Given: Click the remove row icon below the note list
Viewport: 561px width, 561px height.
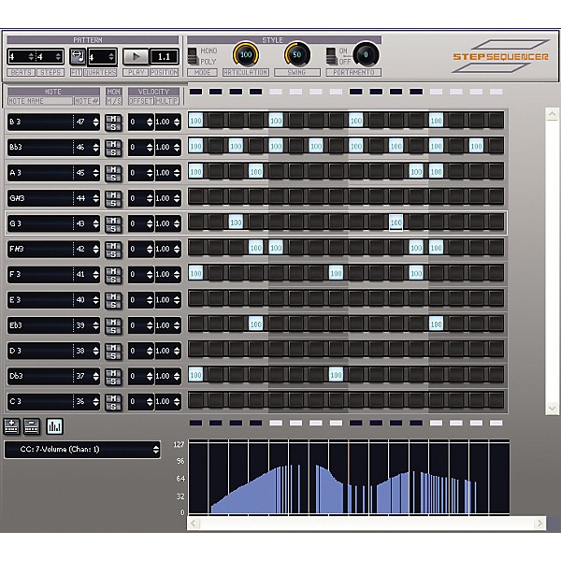Looking at the screenshot, I should tap(32, 426).
